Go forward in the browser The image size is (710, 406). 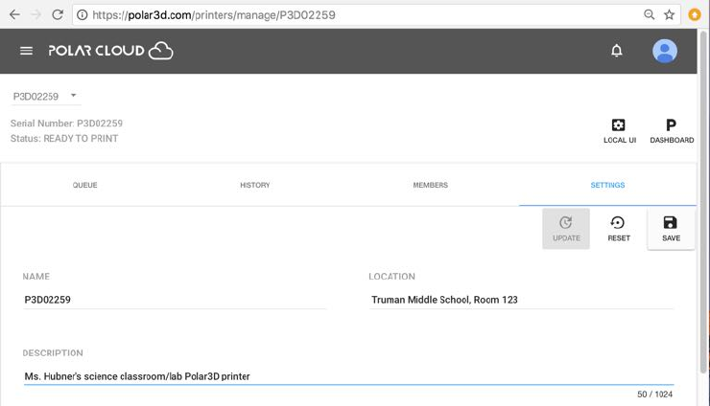(x=35, y=15)
